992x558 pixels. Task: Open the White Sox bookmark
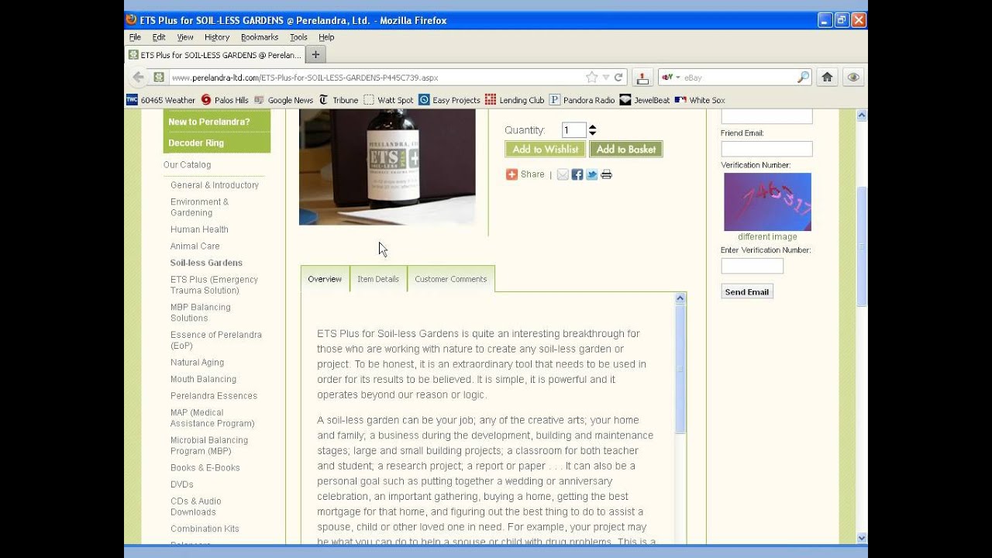click(700, 100)
